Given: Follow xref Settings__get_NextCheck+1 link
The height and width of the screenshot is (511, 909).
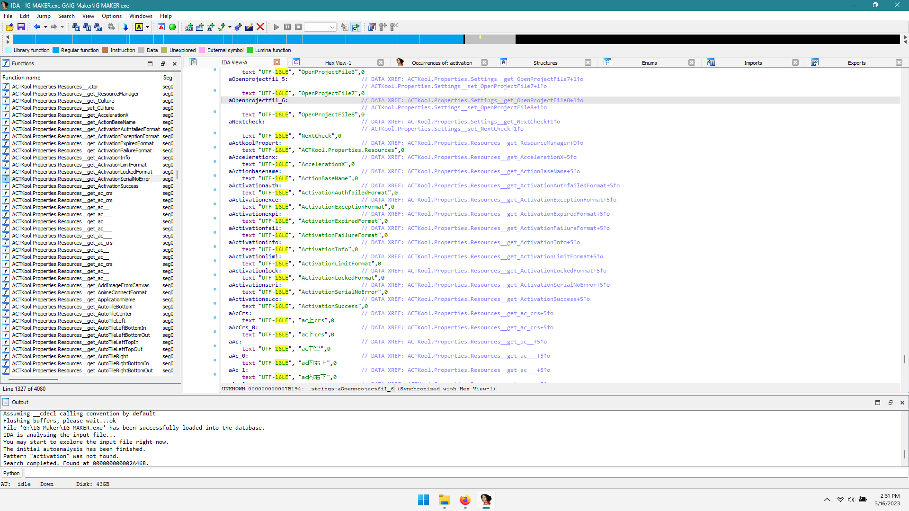Looking at the screenshot, I should (483, 122).
